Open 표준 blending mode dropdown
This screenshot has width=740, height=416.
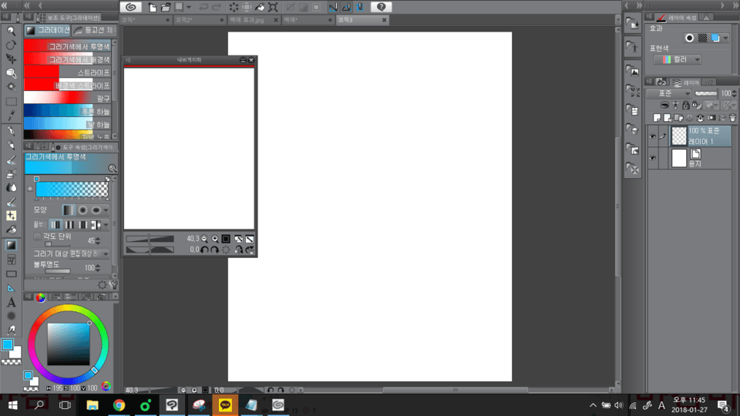tap(668, 93)
